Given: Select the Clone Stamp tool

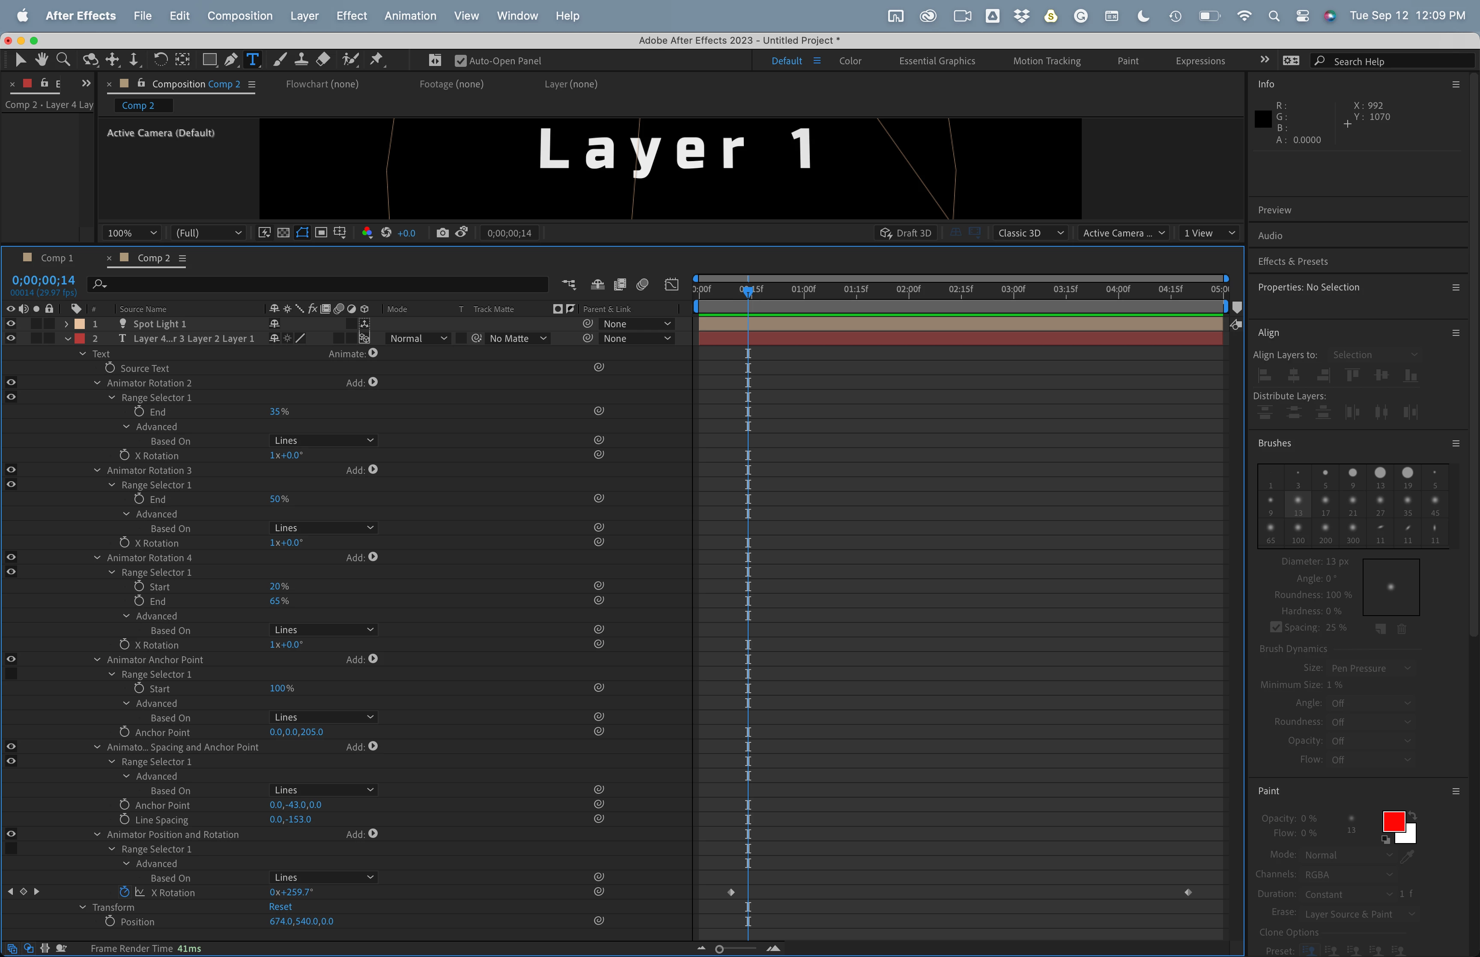Looking at the screenshot, I should click(301, 60).
